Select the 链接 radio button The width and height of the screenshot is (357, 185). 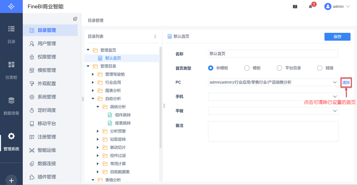(320, 68)
